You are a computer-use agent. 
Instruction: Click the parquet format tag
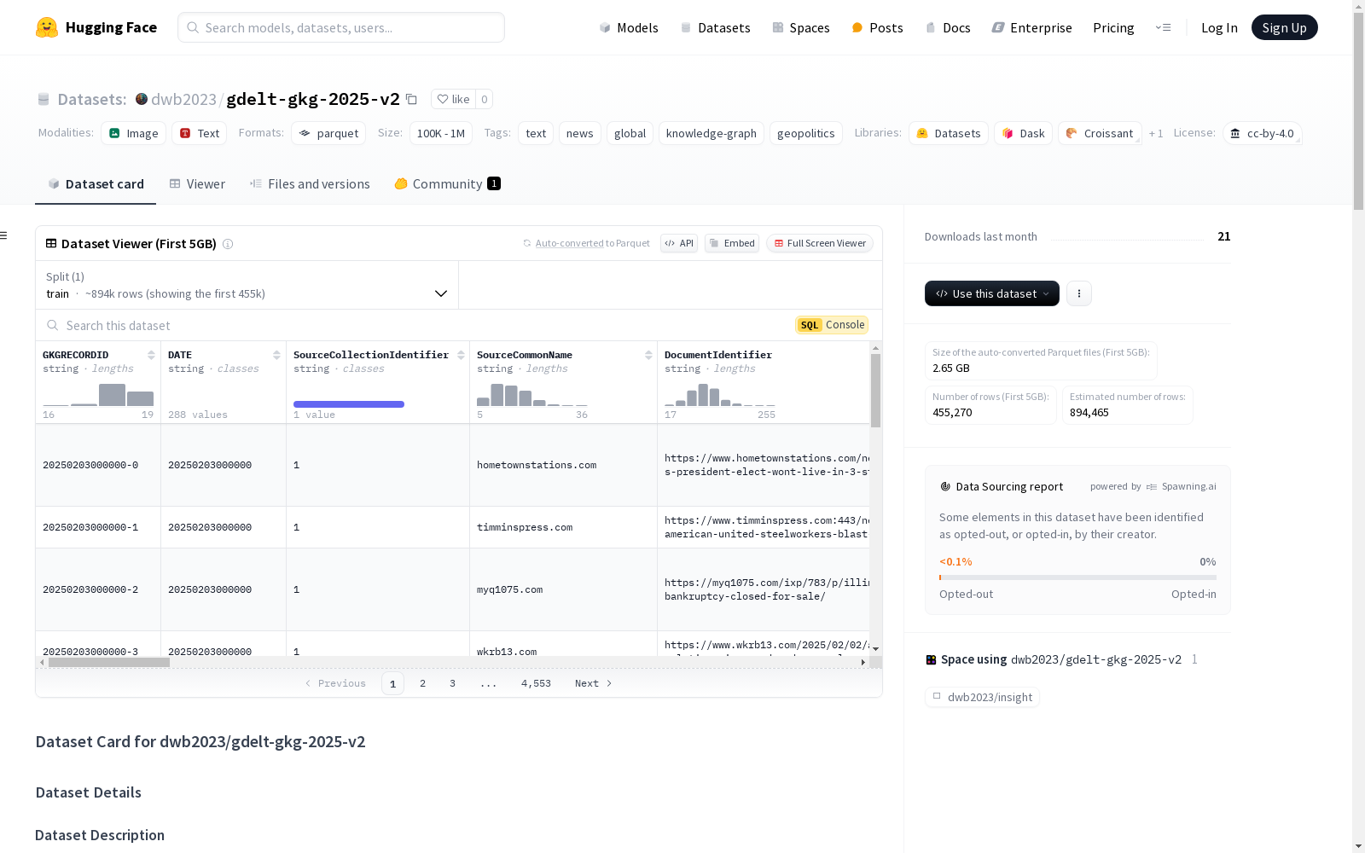(328, 133)
